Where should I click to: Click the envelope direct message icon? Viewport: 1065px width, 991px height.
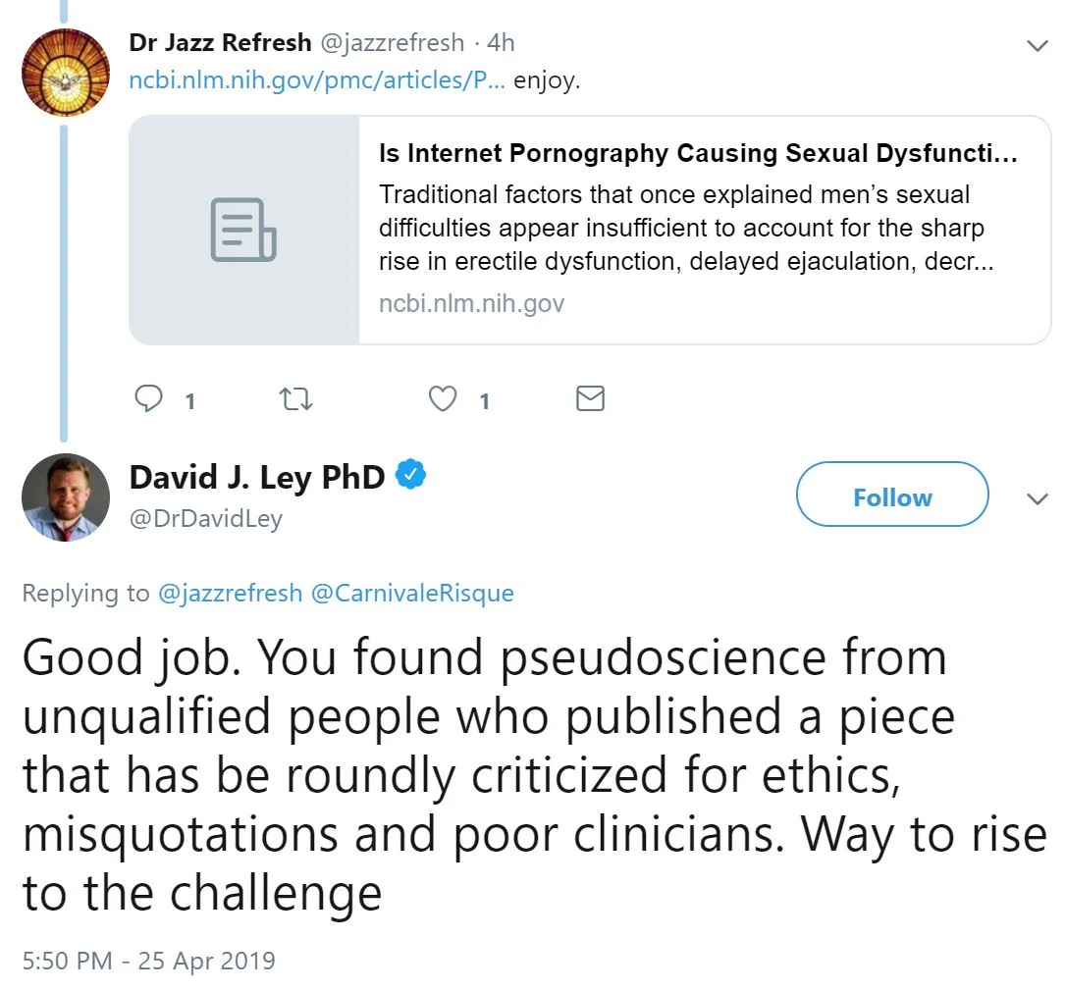coord(589,398)
